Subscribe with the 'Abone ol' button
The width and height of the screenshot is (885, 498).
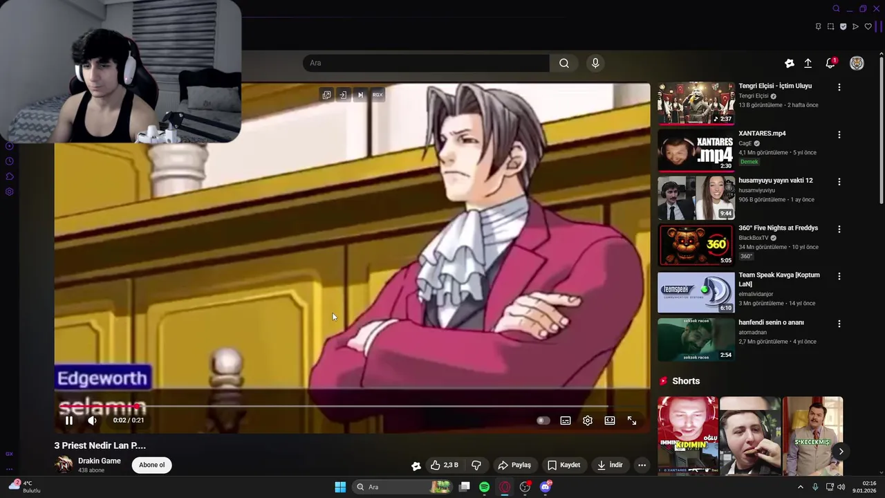pyautogui.click(x=151, y=465)
